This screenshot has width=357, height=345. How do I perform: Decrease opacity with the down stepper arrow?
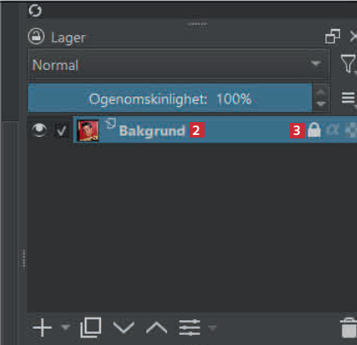click(321, 104)
